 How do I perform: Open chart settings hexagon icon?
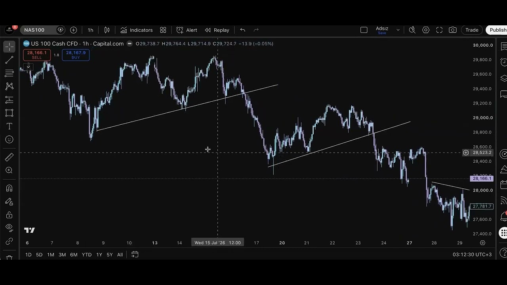click(x=426, y=30)
